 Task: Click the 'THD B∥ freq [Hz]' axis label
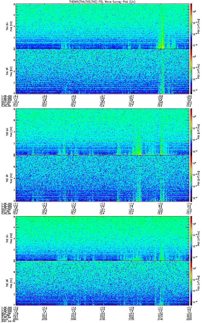pos(9,178)
